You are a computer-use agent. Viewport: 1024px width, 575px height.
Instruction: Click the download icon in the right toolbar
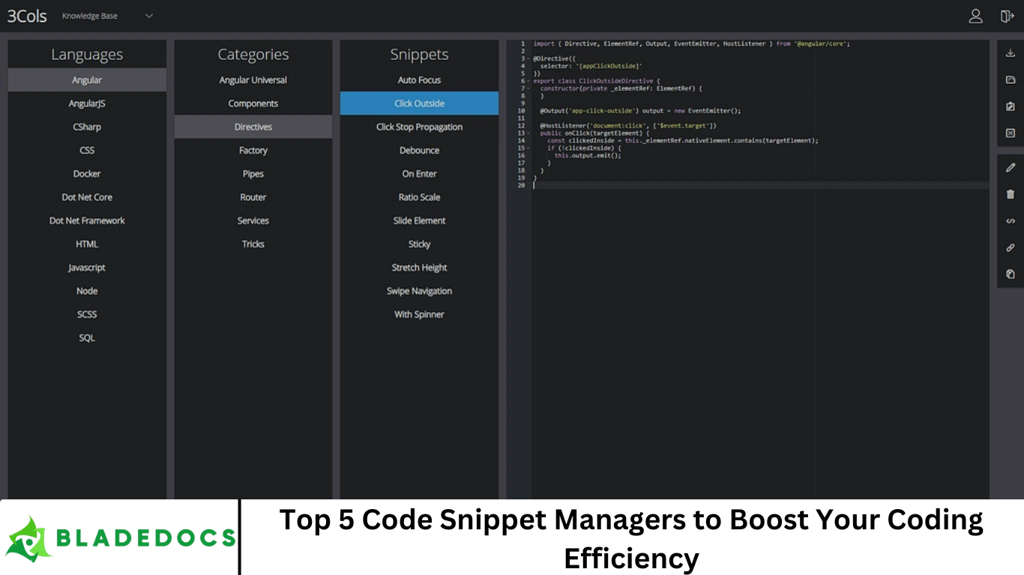[1010, 53]
